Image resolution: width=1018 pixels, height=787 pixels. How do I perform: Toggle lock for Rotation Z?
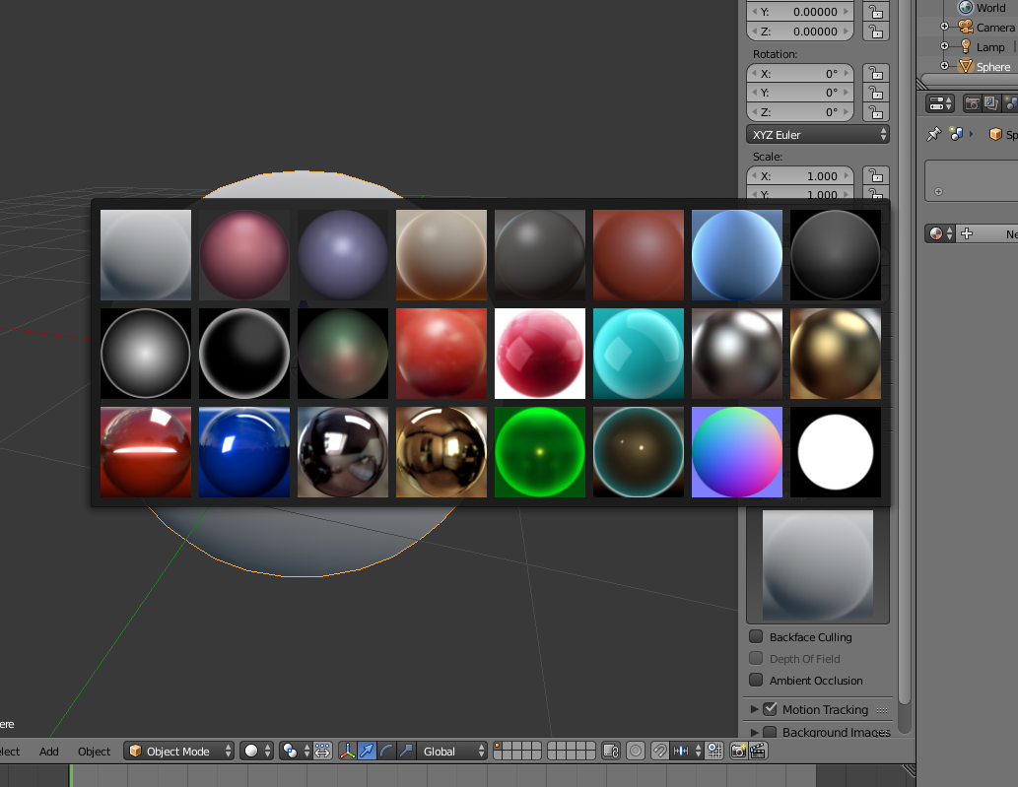876,111
